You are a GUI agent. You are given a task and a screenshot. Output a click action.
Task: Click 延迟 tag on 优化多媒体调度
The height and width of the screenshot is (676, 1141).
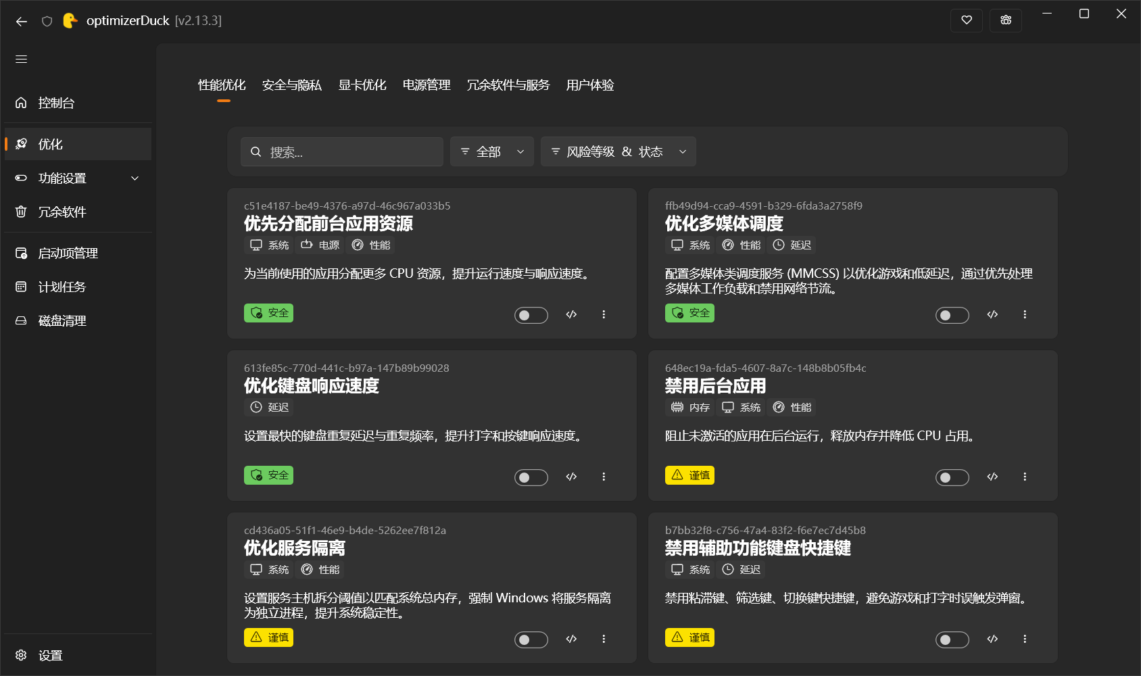792,245
